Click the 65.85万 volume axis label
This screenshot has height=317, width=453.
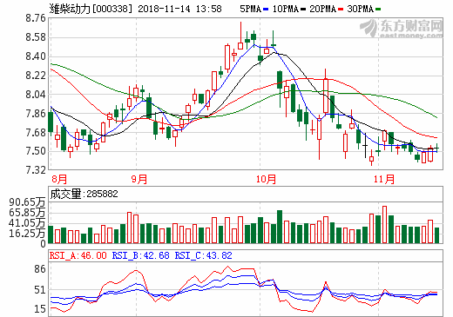tap(27, 213)
